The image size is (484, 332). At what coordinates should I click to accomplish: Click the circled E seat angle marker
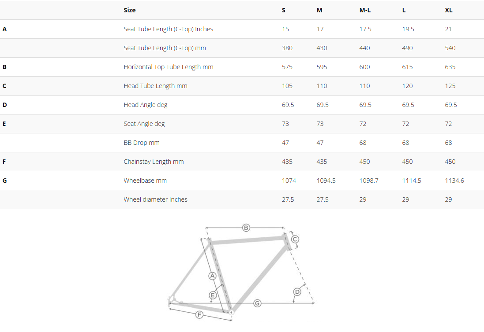(x=212, y=295)
